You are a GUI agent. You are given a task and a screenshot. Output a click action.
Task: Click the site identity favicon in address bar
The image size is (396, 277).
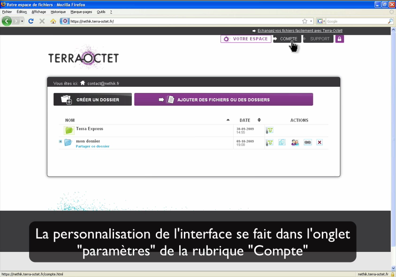[65, 21]
